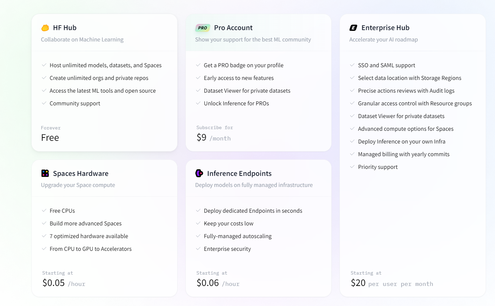Viewport: 495px width, 306px height.
Task: Click the Inference Endpoints purple icon
Action: 199,173
